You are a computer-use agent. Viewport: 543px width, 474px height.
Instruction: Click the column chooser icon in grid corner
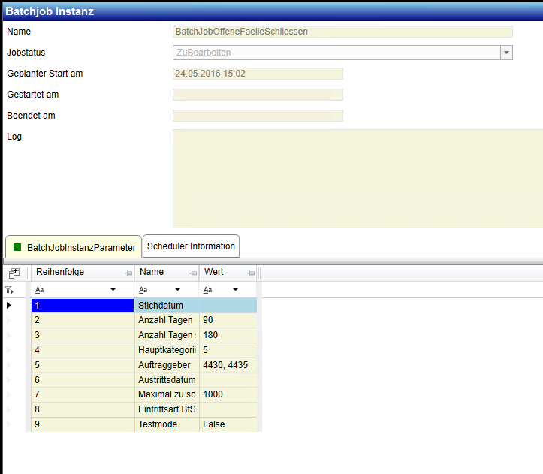point(14,273)
